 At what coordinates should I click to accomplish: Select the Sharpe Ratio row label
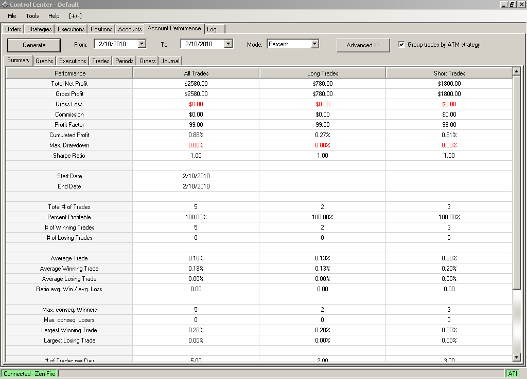pyautogui.click(x=69, y=156)
